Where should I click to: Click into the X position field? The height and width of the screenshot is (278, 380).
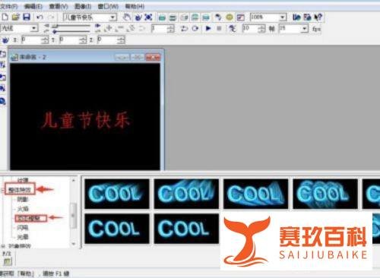(32, 40)
